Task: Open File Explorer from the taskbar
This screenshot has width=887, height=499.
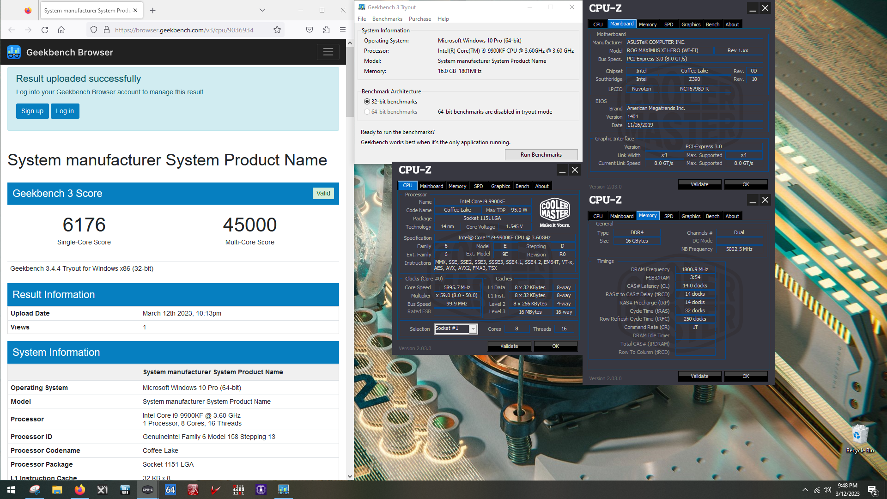Action: click(57, 490)
